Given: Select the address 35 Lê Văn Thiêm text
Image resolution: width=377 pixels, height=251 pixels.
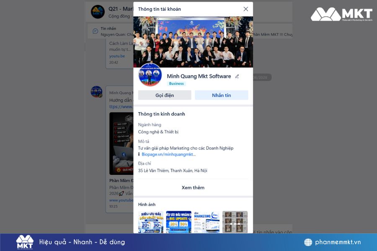Looking at the screenshot, I should click(x=173, y=171).
